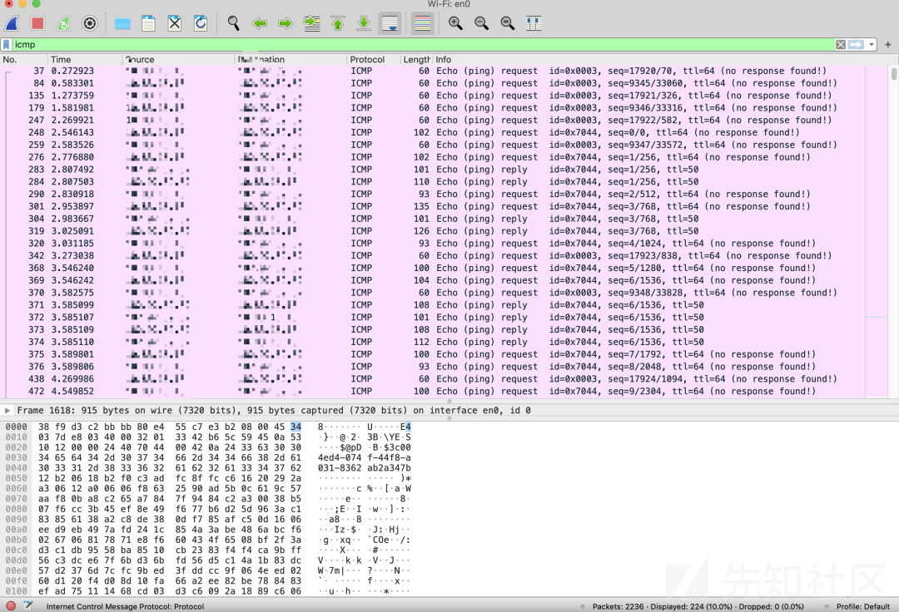Jump to the last packet

pyautogui.click(x=364, y=23)
